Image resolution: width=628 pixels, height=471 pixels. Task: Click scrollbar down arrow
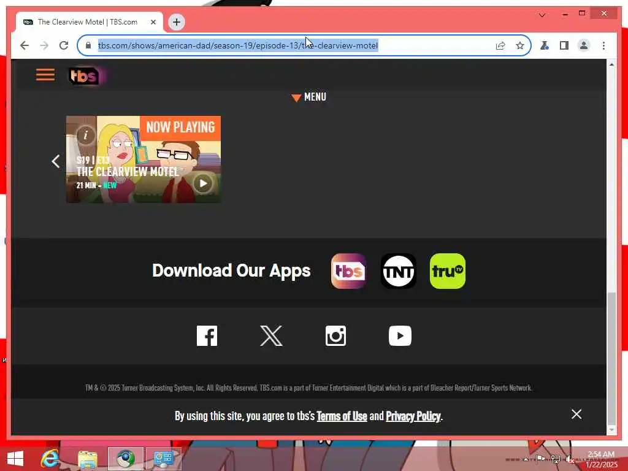pyautogui.click(x=611, y=430)
